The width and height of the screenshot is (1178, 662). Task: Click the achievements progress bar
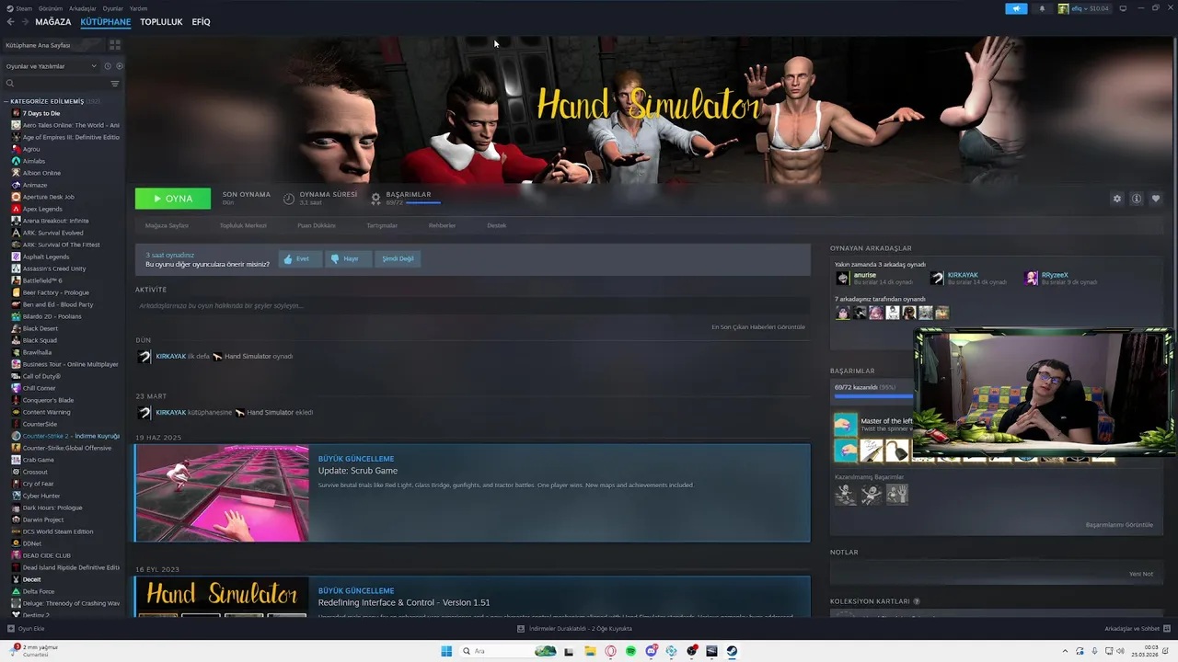(x=874, y=397)
